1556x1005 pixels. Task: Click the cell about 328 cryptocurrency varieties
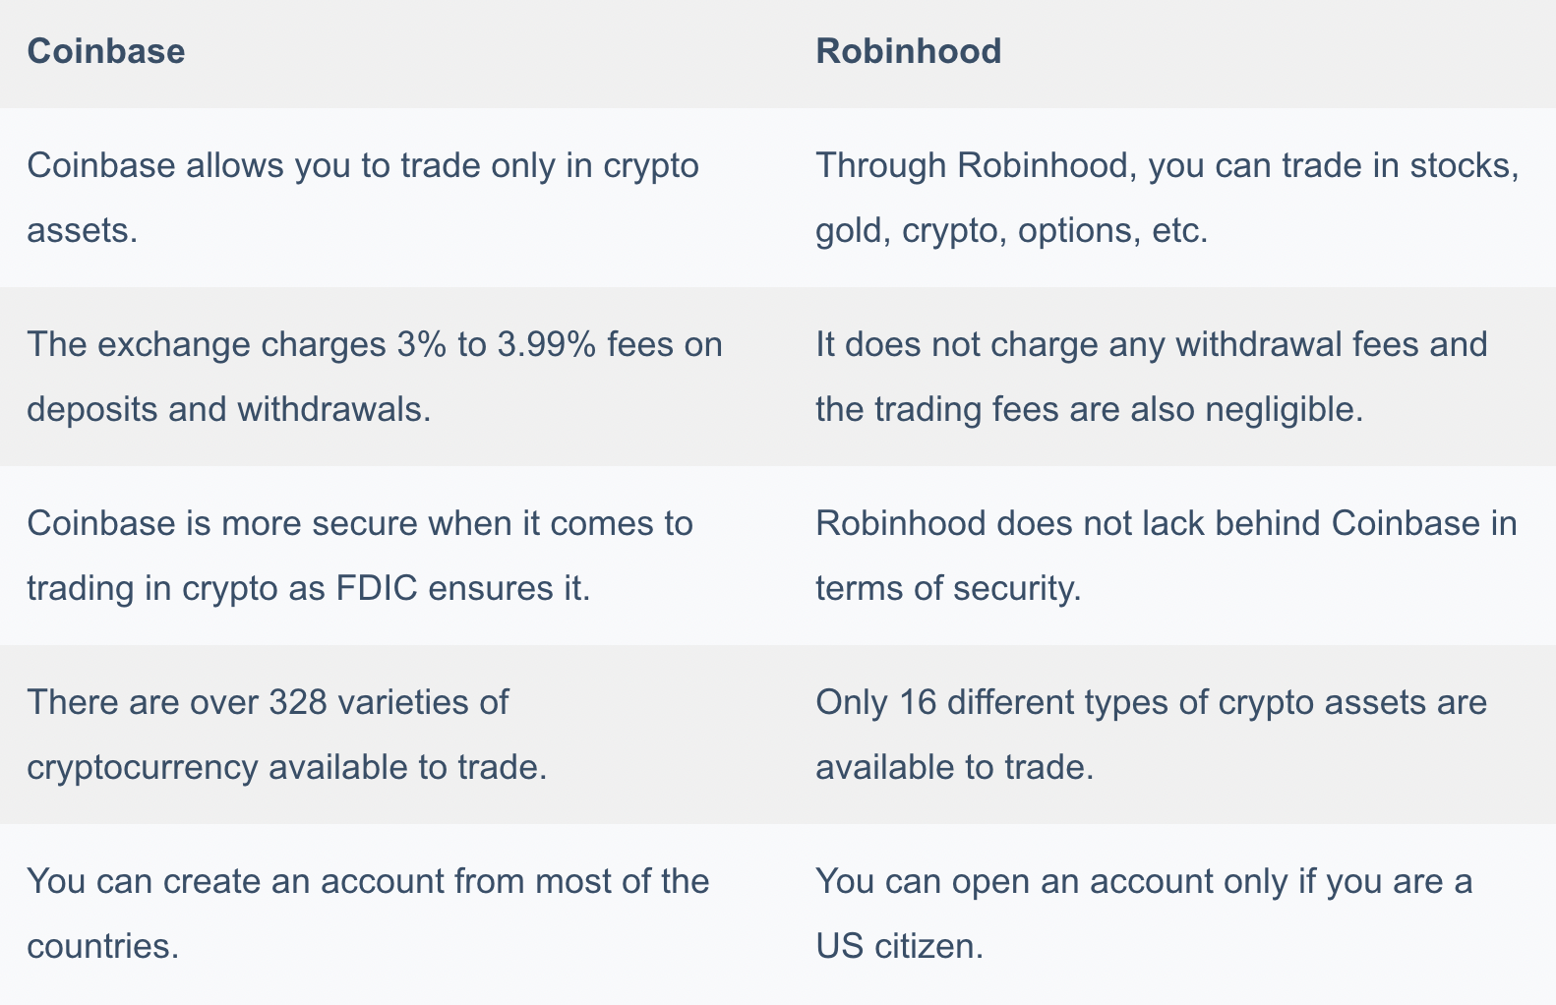(287, 735)
